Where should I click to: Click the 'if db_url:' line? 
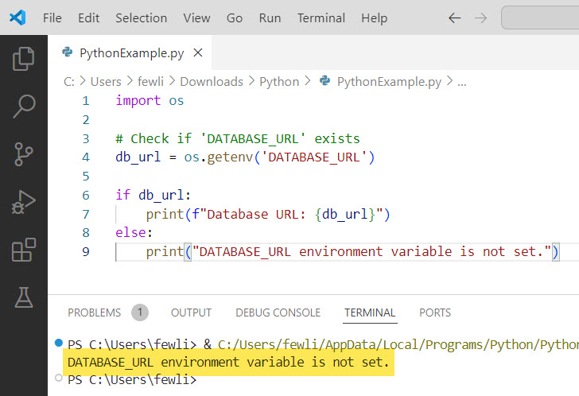coord(153,196)
